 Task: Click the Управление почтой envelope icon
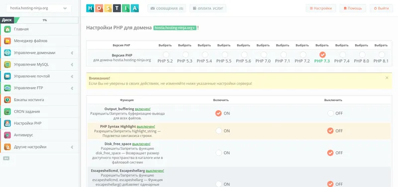tap(7, 76)
